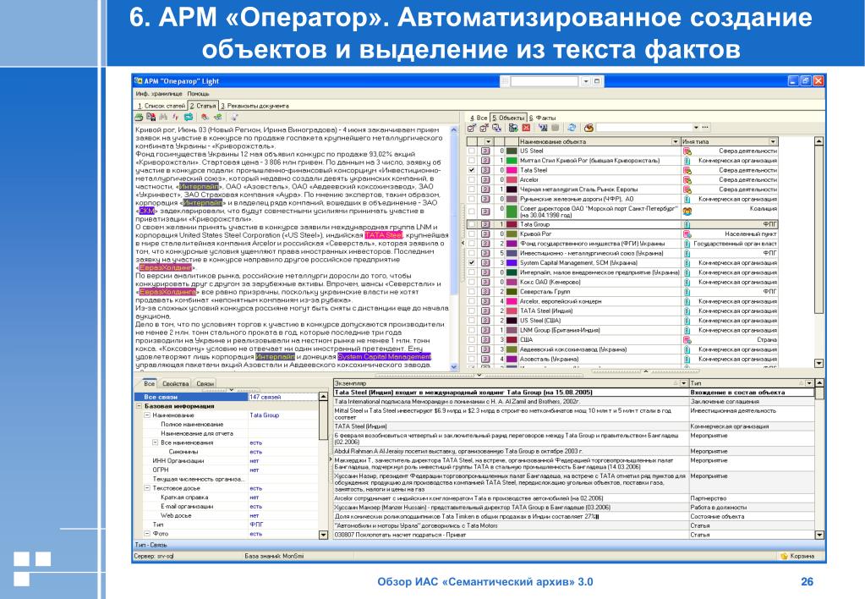Screen dimensions: 865x599
Task: Open the Имя типа column filter dropdown
Action: [x=774, y=142]
